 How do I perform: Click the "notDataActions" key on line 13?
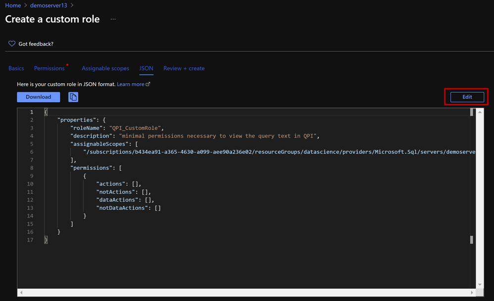[122, 208]
